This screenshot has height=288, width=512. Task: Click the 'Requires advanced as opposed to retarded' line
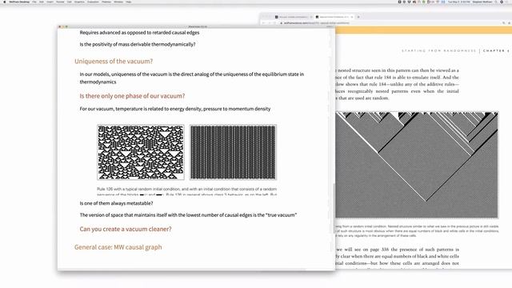(x=139, y=33)
